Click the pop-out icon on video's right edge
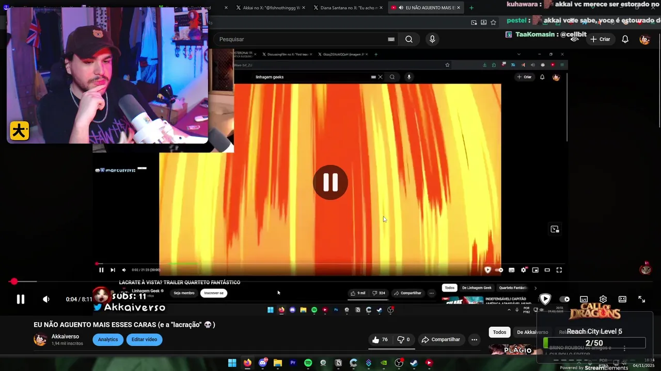The image size is (661, 371). [x=555, y=229]
